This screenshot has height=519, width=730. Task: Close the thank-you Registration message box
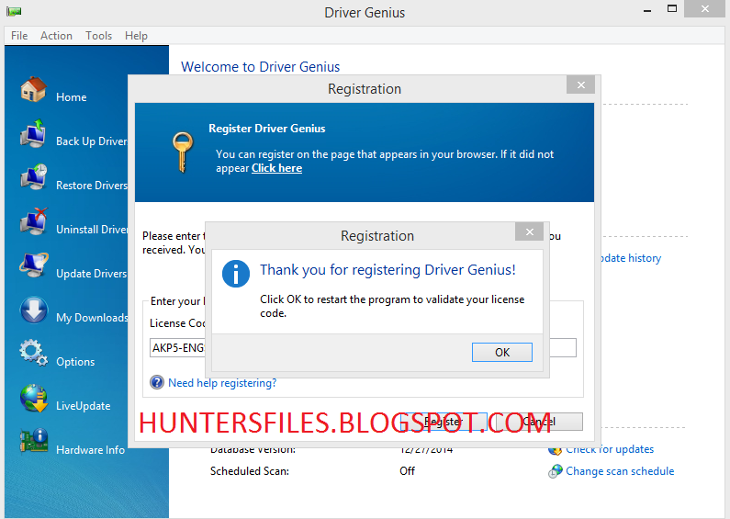[529, 231]
